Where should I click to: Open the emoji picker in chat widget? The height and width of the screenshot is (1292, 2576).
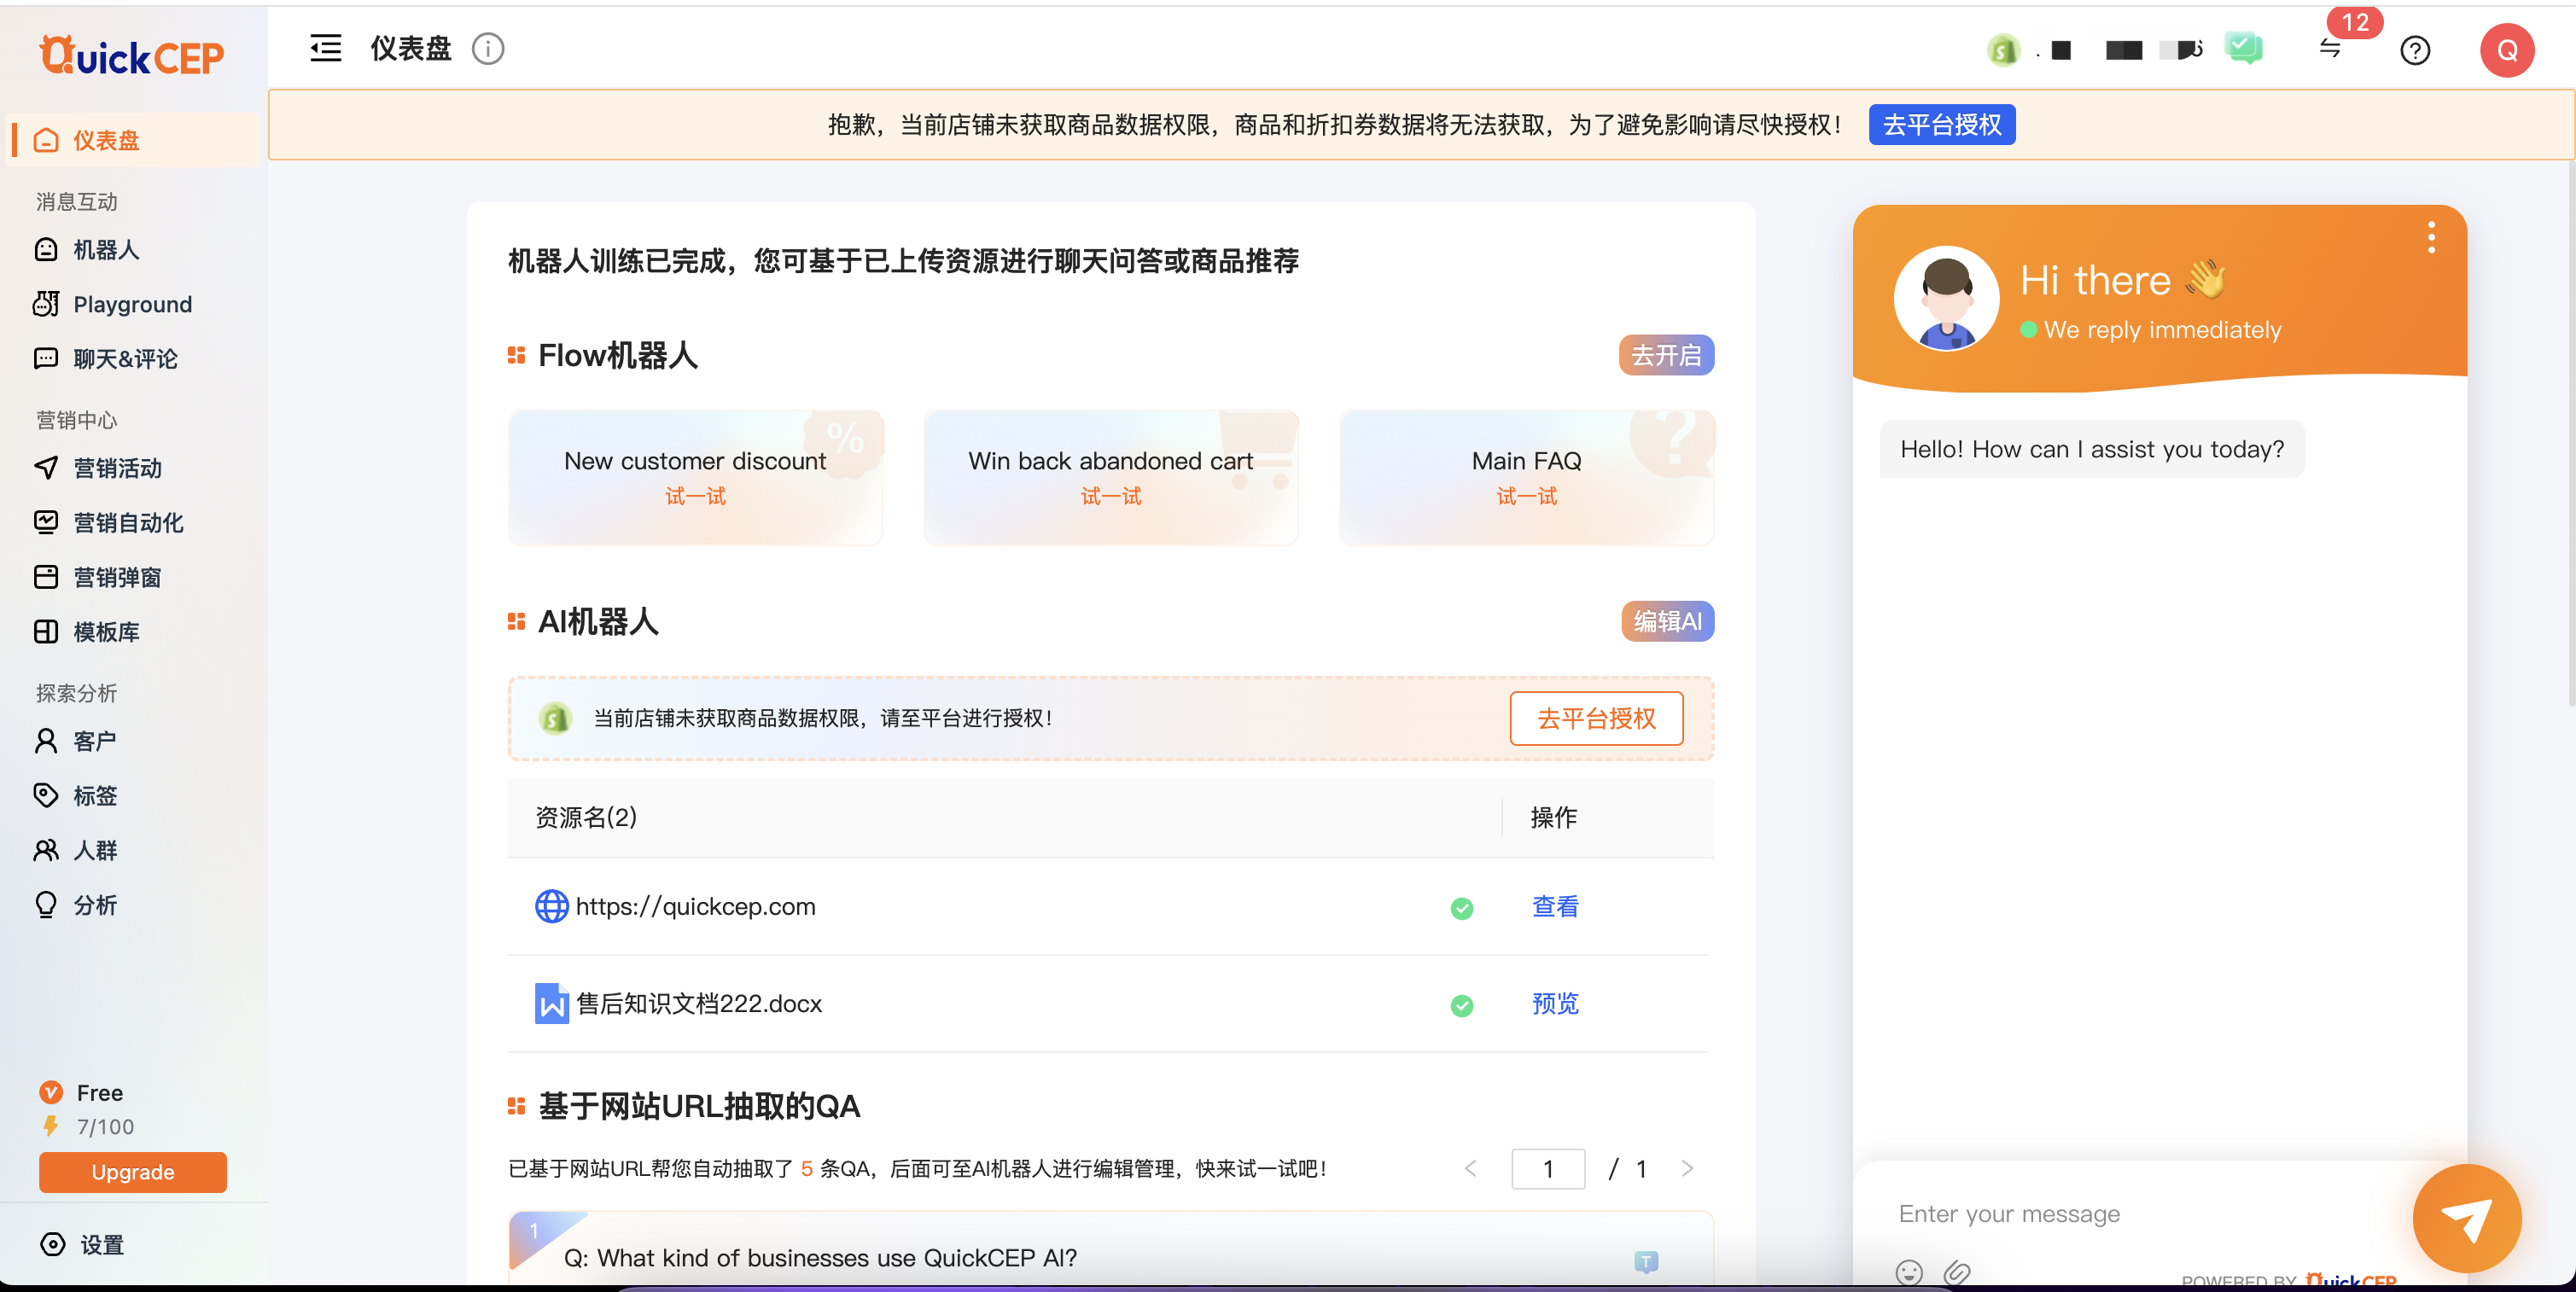(1908, 1272)
